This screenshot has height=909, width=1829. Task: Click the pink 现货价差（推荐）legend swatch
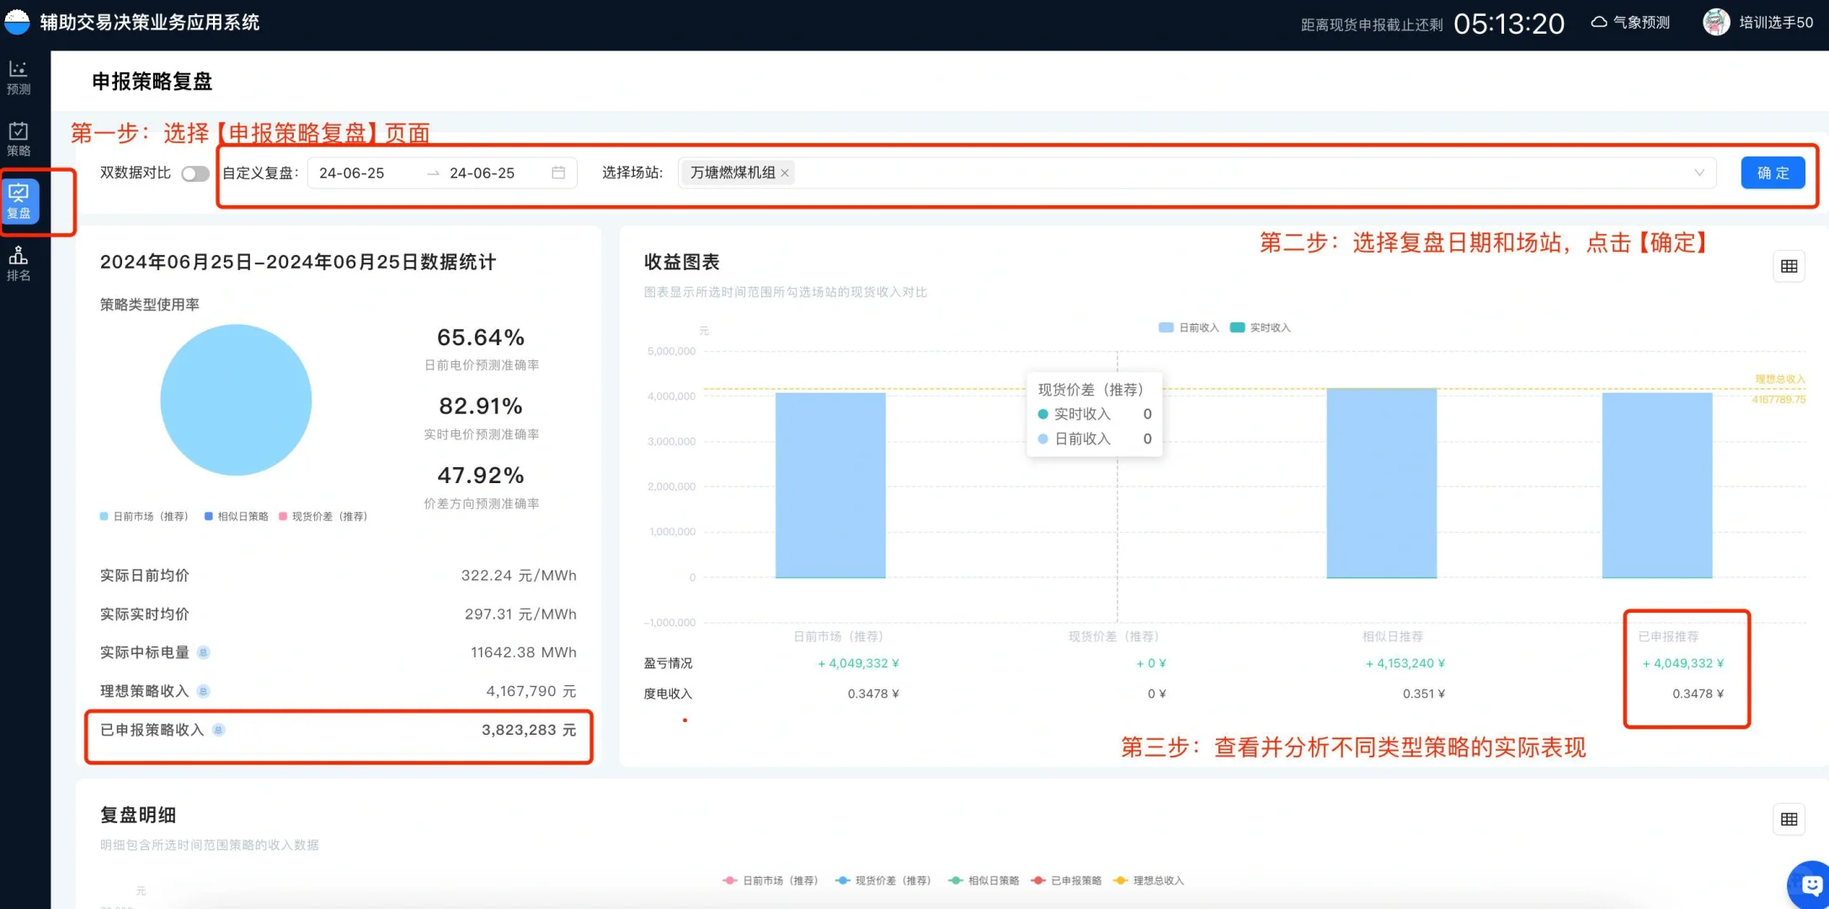coord(284,516)
